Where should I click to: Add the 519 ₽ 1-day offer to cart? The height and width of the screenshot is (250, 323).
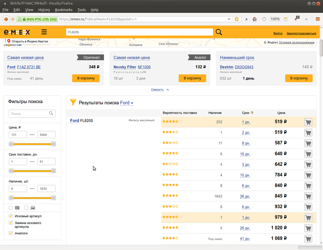[308, 122]
